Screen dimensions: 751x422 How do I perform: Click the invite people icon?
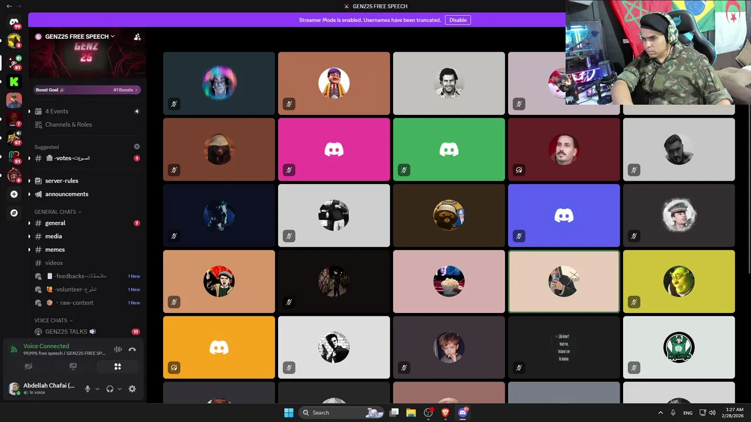[137, 36]
